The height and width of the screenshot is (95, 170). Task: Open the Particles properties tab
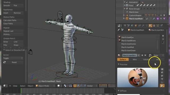[x=158, y=26]
